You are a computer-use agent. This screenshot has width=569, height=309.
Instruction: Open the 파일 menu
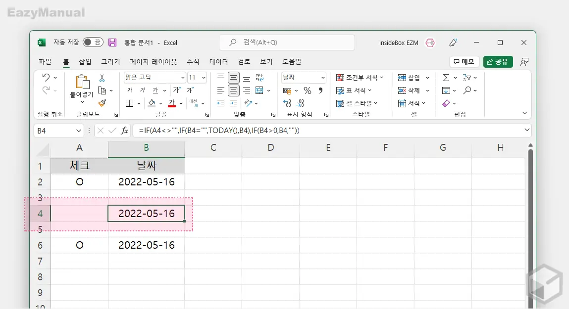click(45, 61)
